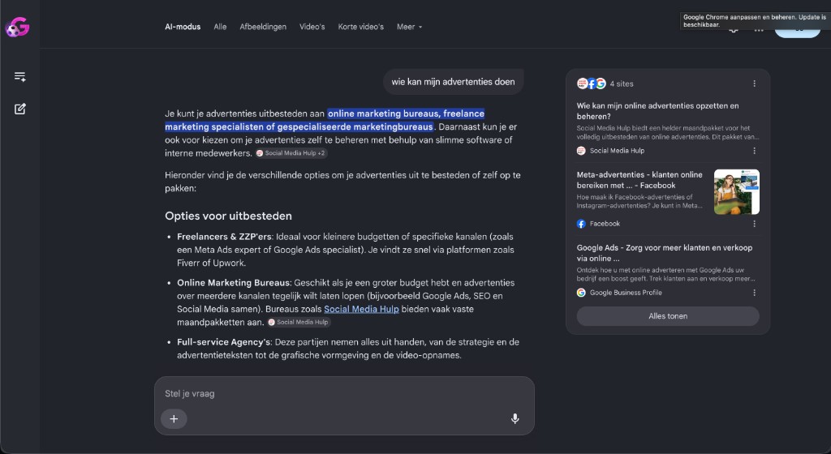Click the '4 sites' label
This screenshot has width=831, height=454.
(x=621, y=84)
